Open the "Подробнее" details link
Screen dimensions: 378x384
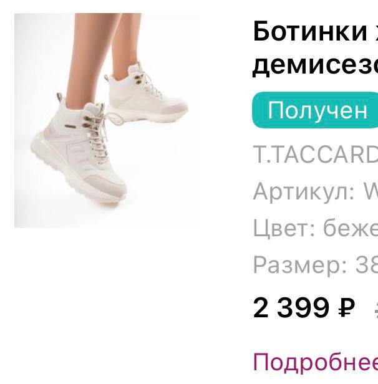(315, 363)
